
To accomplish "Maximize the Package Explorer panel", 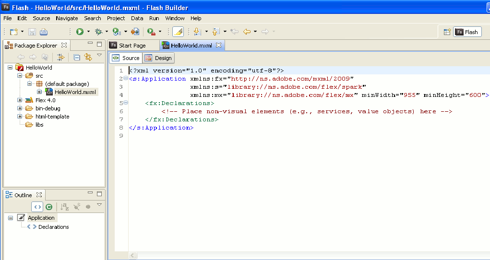I will [99, 44].
